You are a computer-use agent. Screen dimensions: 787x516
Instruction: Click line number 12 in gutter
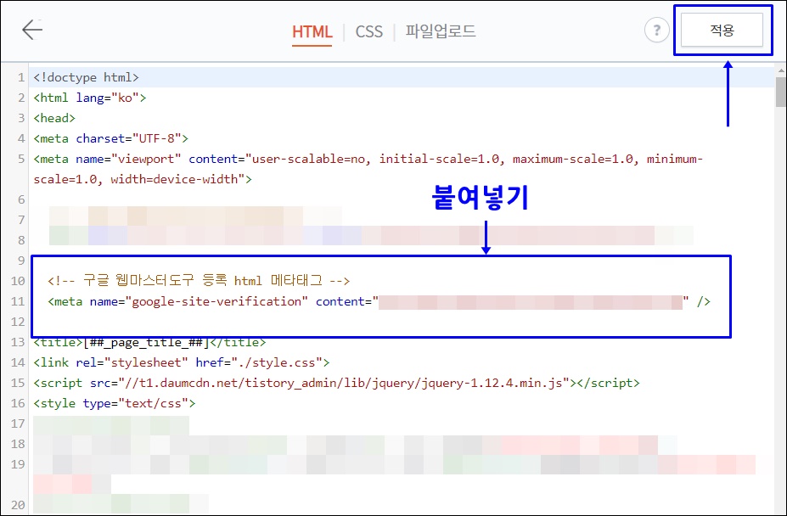[18, 322]
